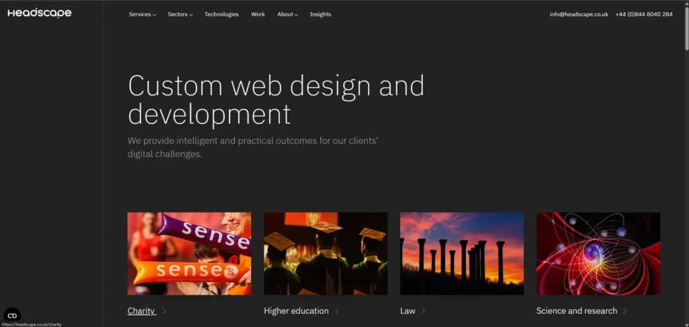Click the +44 (0)844 8040 284 phone number
689x327 pixels.
pyautogui.click(x=644, y=14)
